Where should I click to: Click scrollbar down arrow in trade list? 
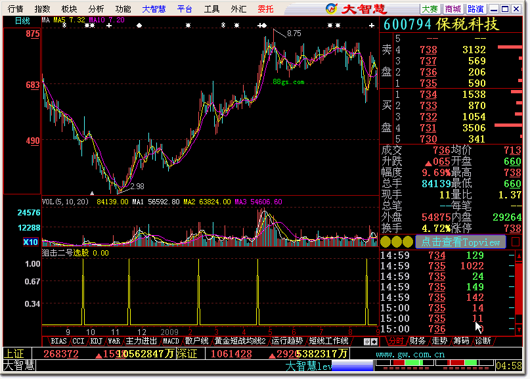click(x=519, y=329)
